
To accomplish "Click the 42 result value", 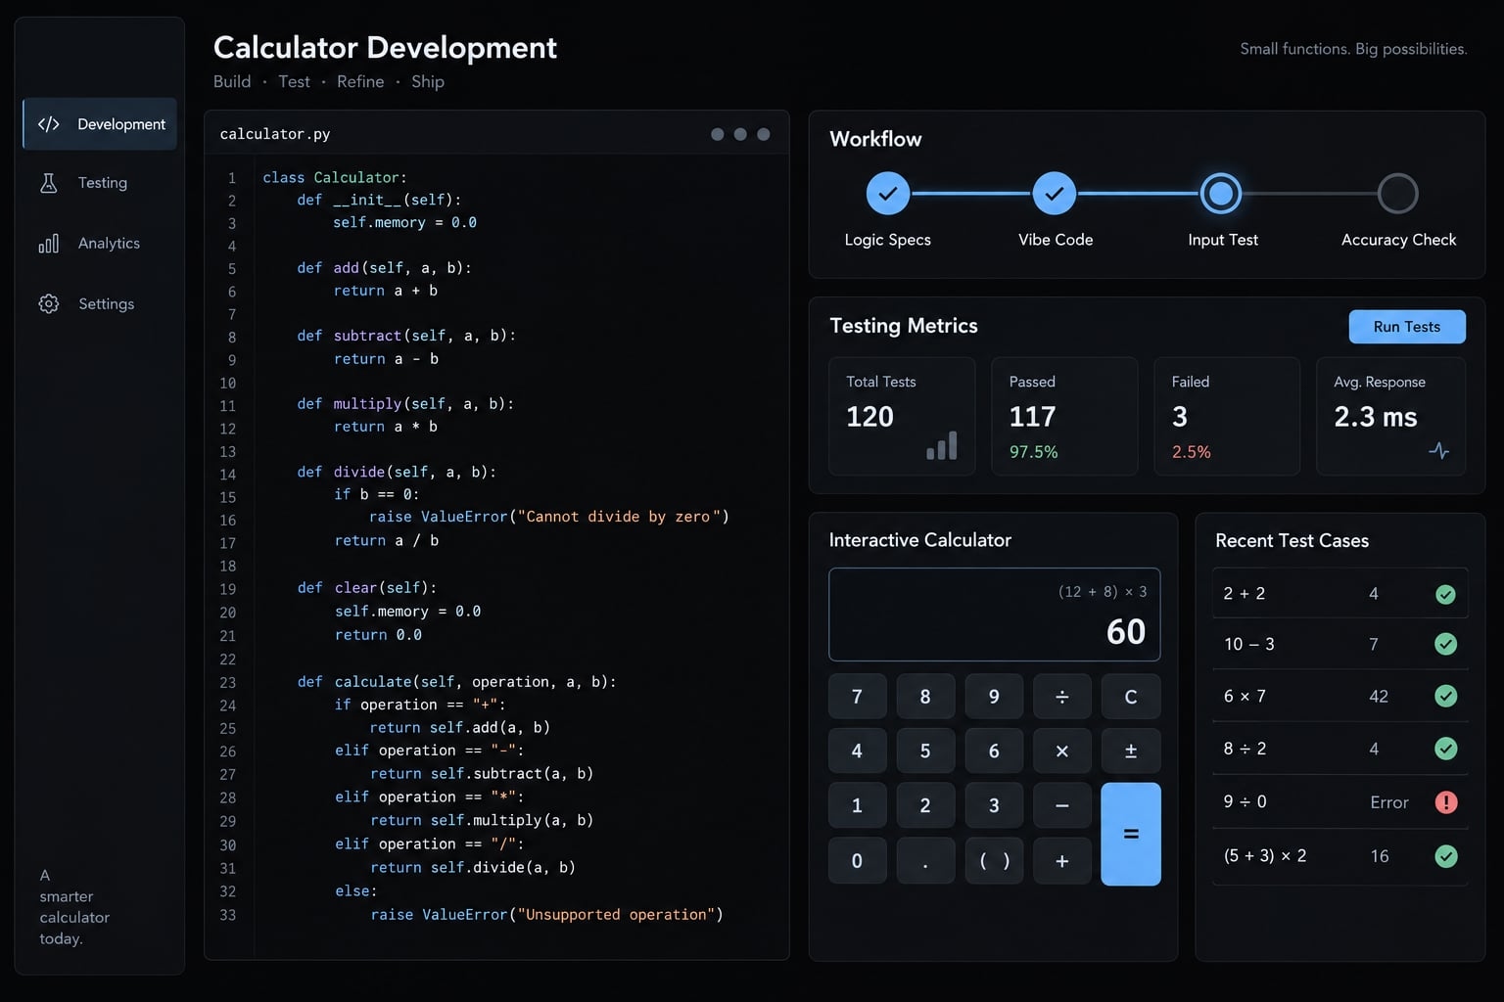I will point(1379,697).
